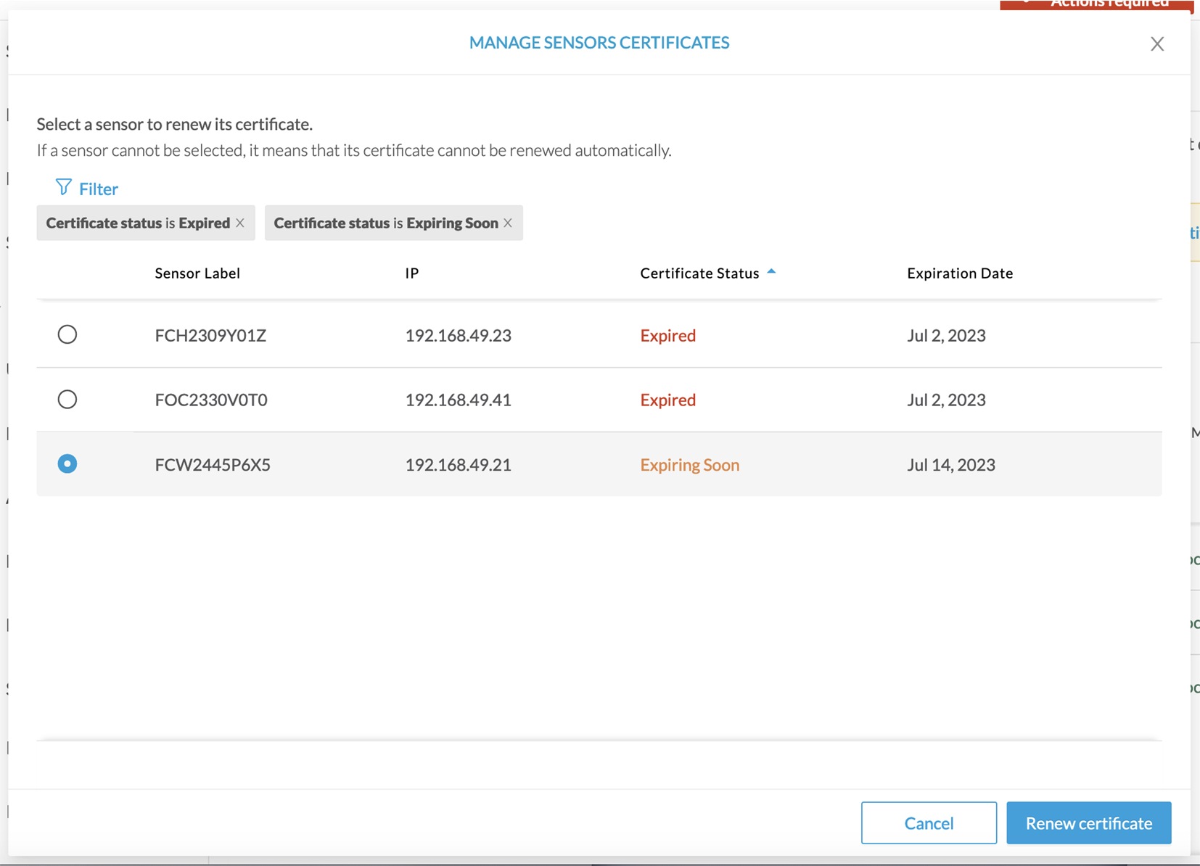
Task: Select the radio button for FOC2330V0T0
Action: (x=67, y=399)
